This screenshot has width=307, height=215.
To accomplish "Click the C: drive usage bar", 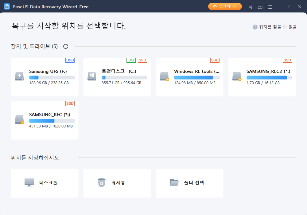I will pos(124,77).
